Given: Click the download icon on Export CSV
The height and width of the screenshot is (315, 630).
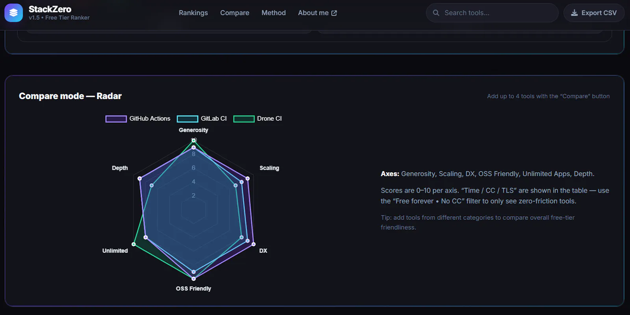Looking at the screenshot, I should (x=574, y=13).
